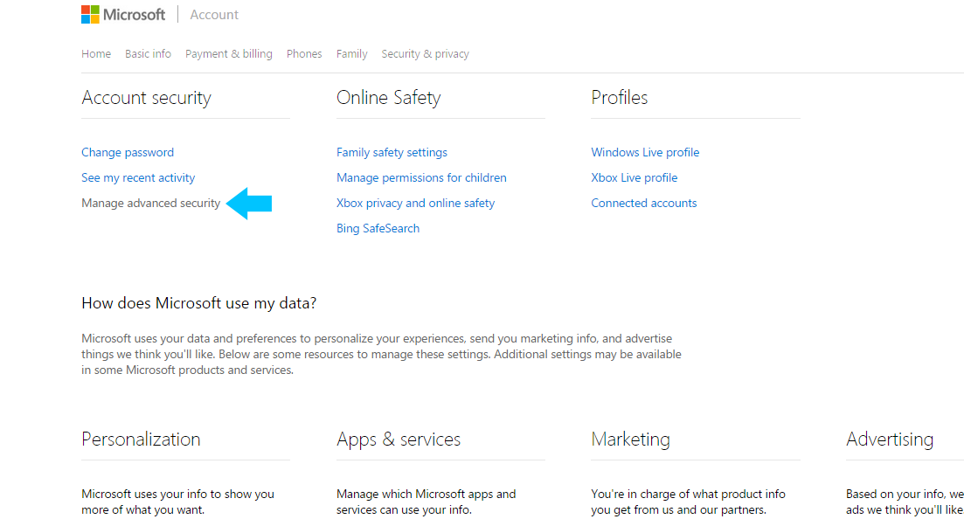The image size is (964, 526).
Task: Open Windows Live profile
Action: pos(645,152)
